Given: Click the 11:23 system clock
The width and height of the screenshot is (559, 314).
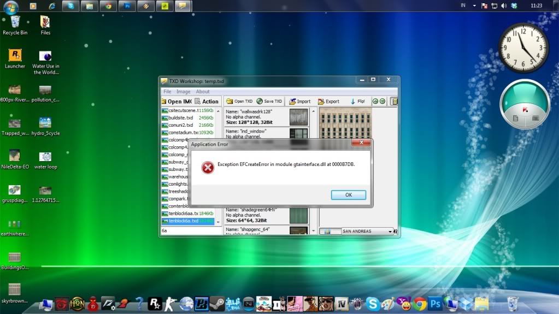Looking at the screenshot, I should point(536,5).
